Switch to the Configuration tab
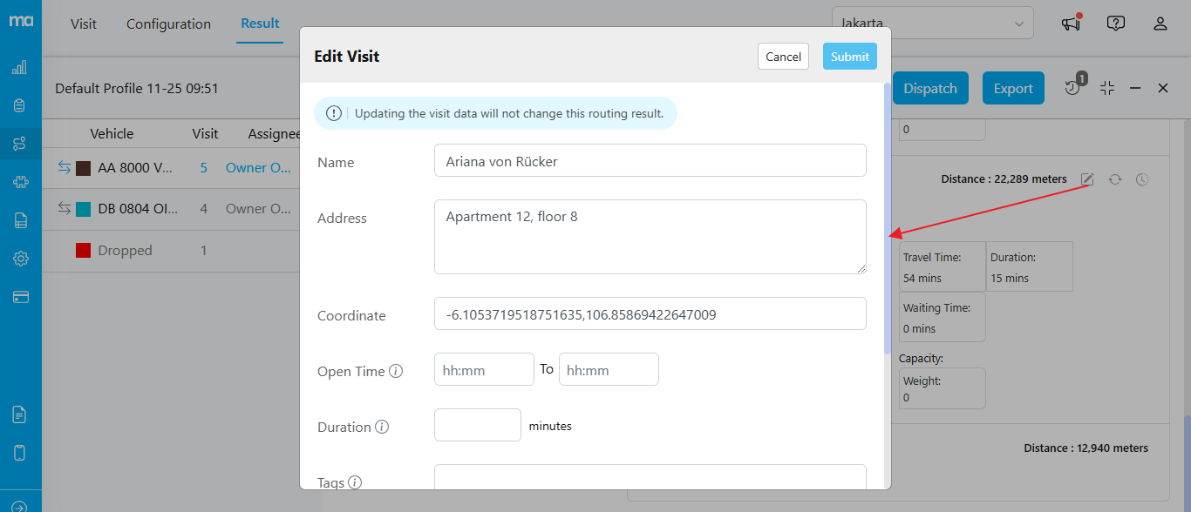The width and height of the screenshot is (1191, 512). point(168,24)
